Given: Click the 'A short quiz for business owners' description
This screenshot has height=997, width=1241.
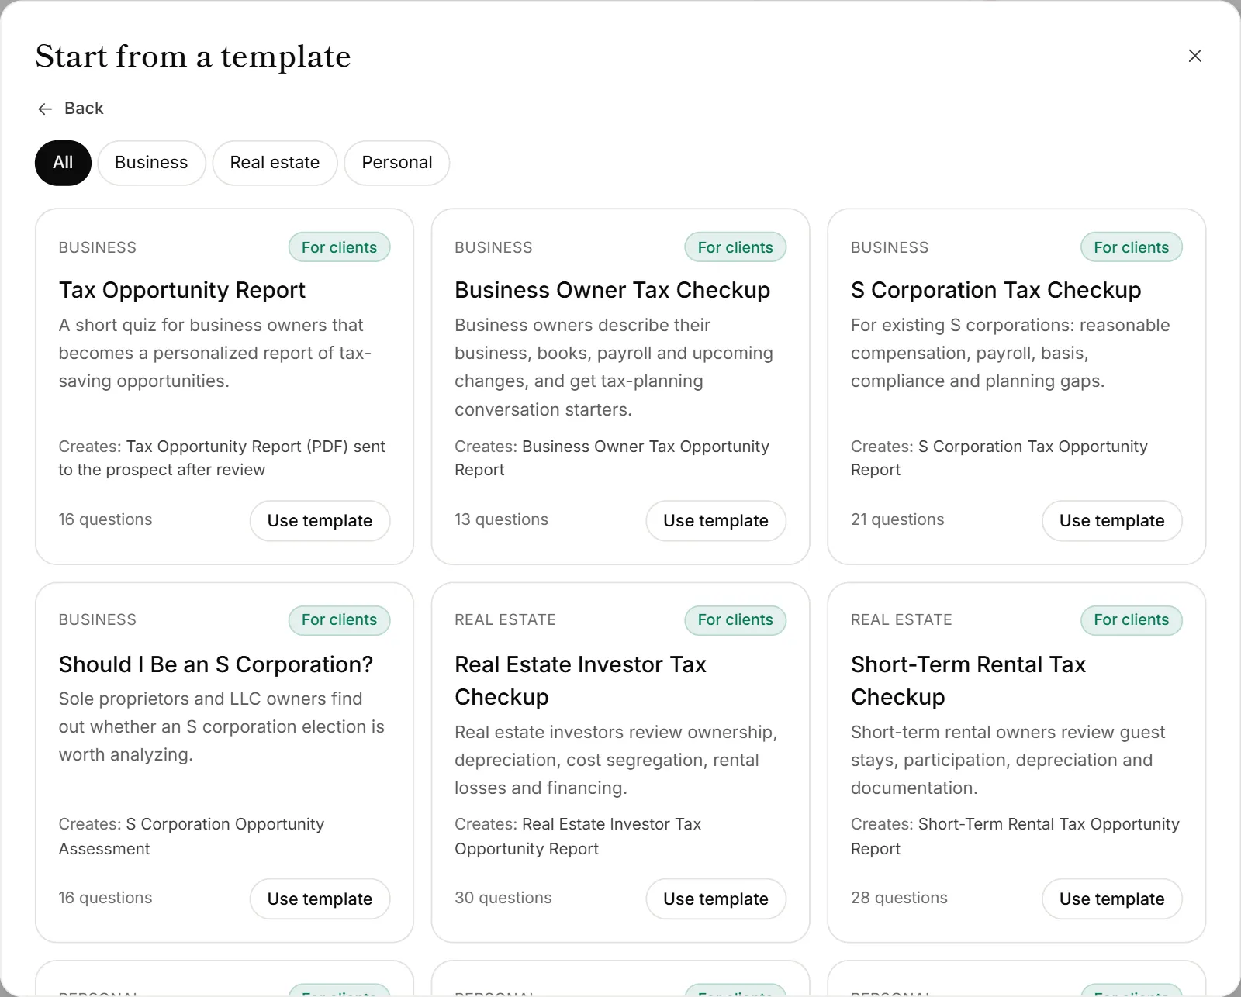Looking at the screenshot, I should [x=215, y=354].
